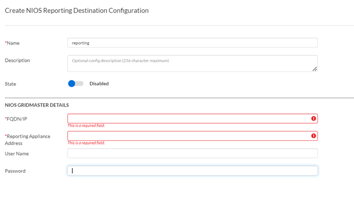Click required-field message under FQDN/IP
The width and height of the screenshot is (354, 208).
coord(86,126)
